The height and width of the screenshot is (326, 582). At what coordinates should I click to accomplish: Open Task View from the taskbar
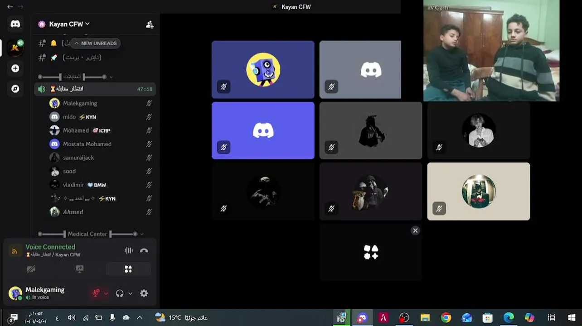[x=551, y=317]
